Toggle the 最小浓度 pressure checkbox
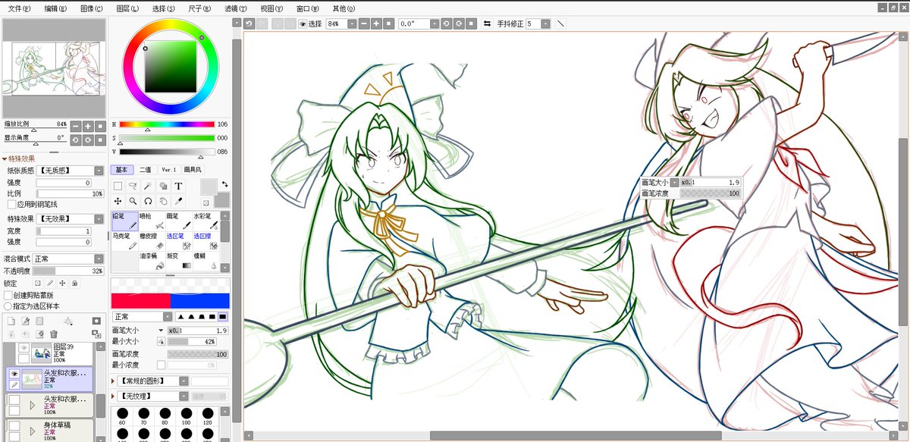Screen dimensions: 910x442 (161, 365)
